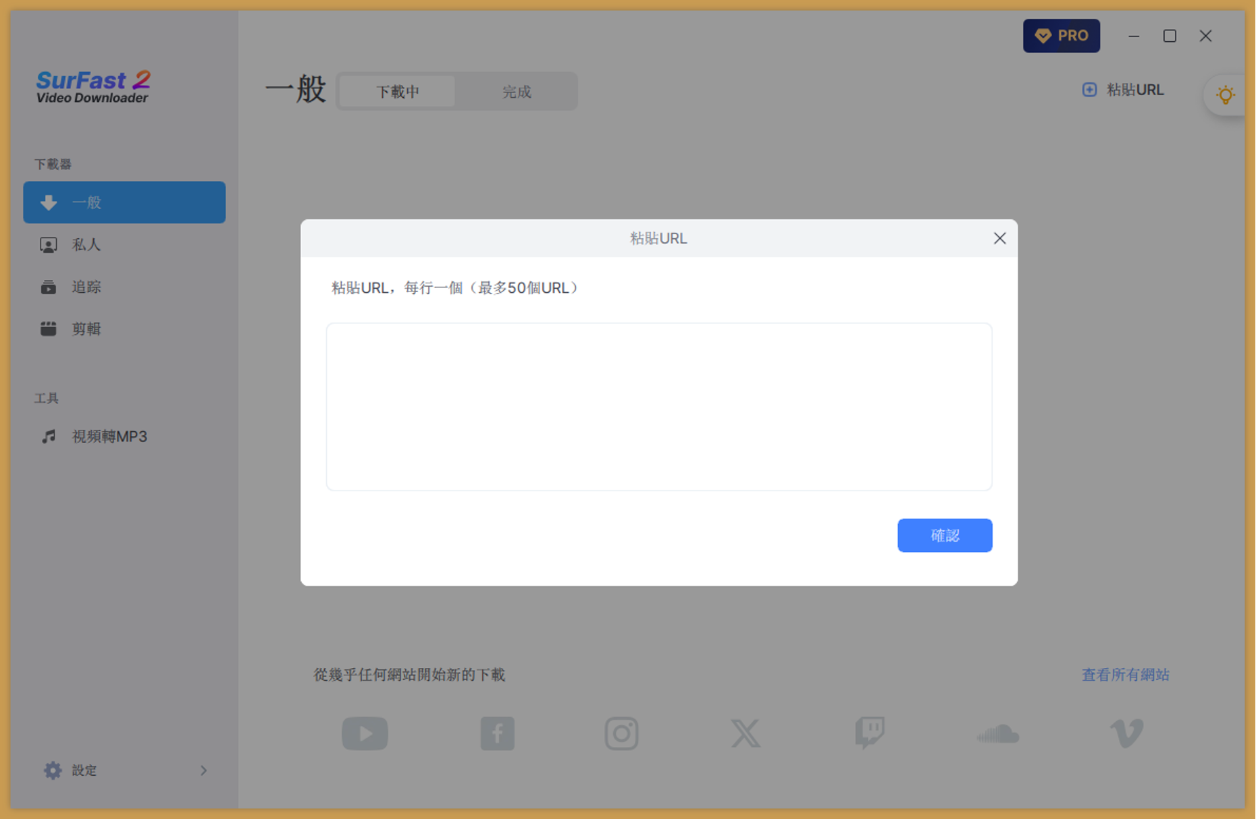Switch to the 下載中 tab
The width and height of the screenshot is (1256, 819).
(398, 92)
